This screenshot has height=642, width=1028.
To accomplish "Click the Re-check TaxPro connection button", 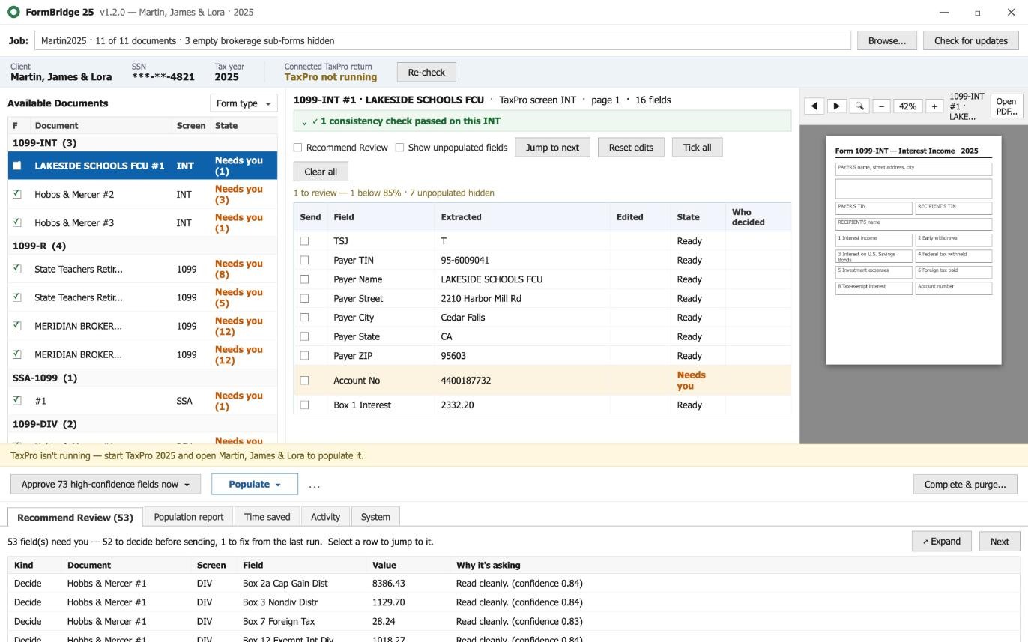I will pyautogui.click(x=426, y=73).
